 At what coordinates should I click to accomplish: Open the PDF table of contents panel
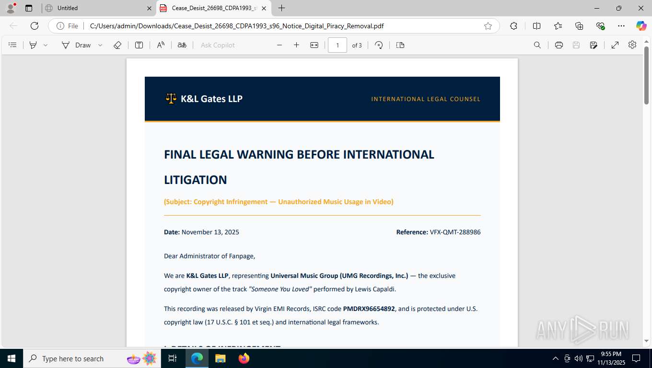click(13, 45)
